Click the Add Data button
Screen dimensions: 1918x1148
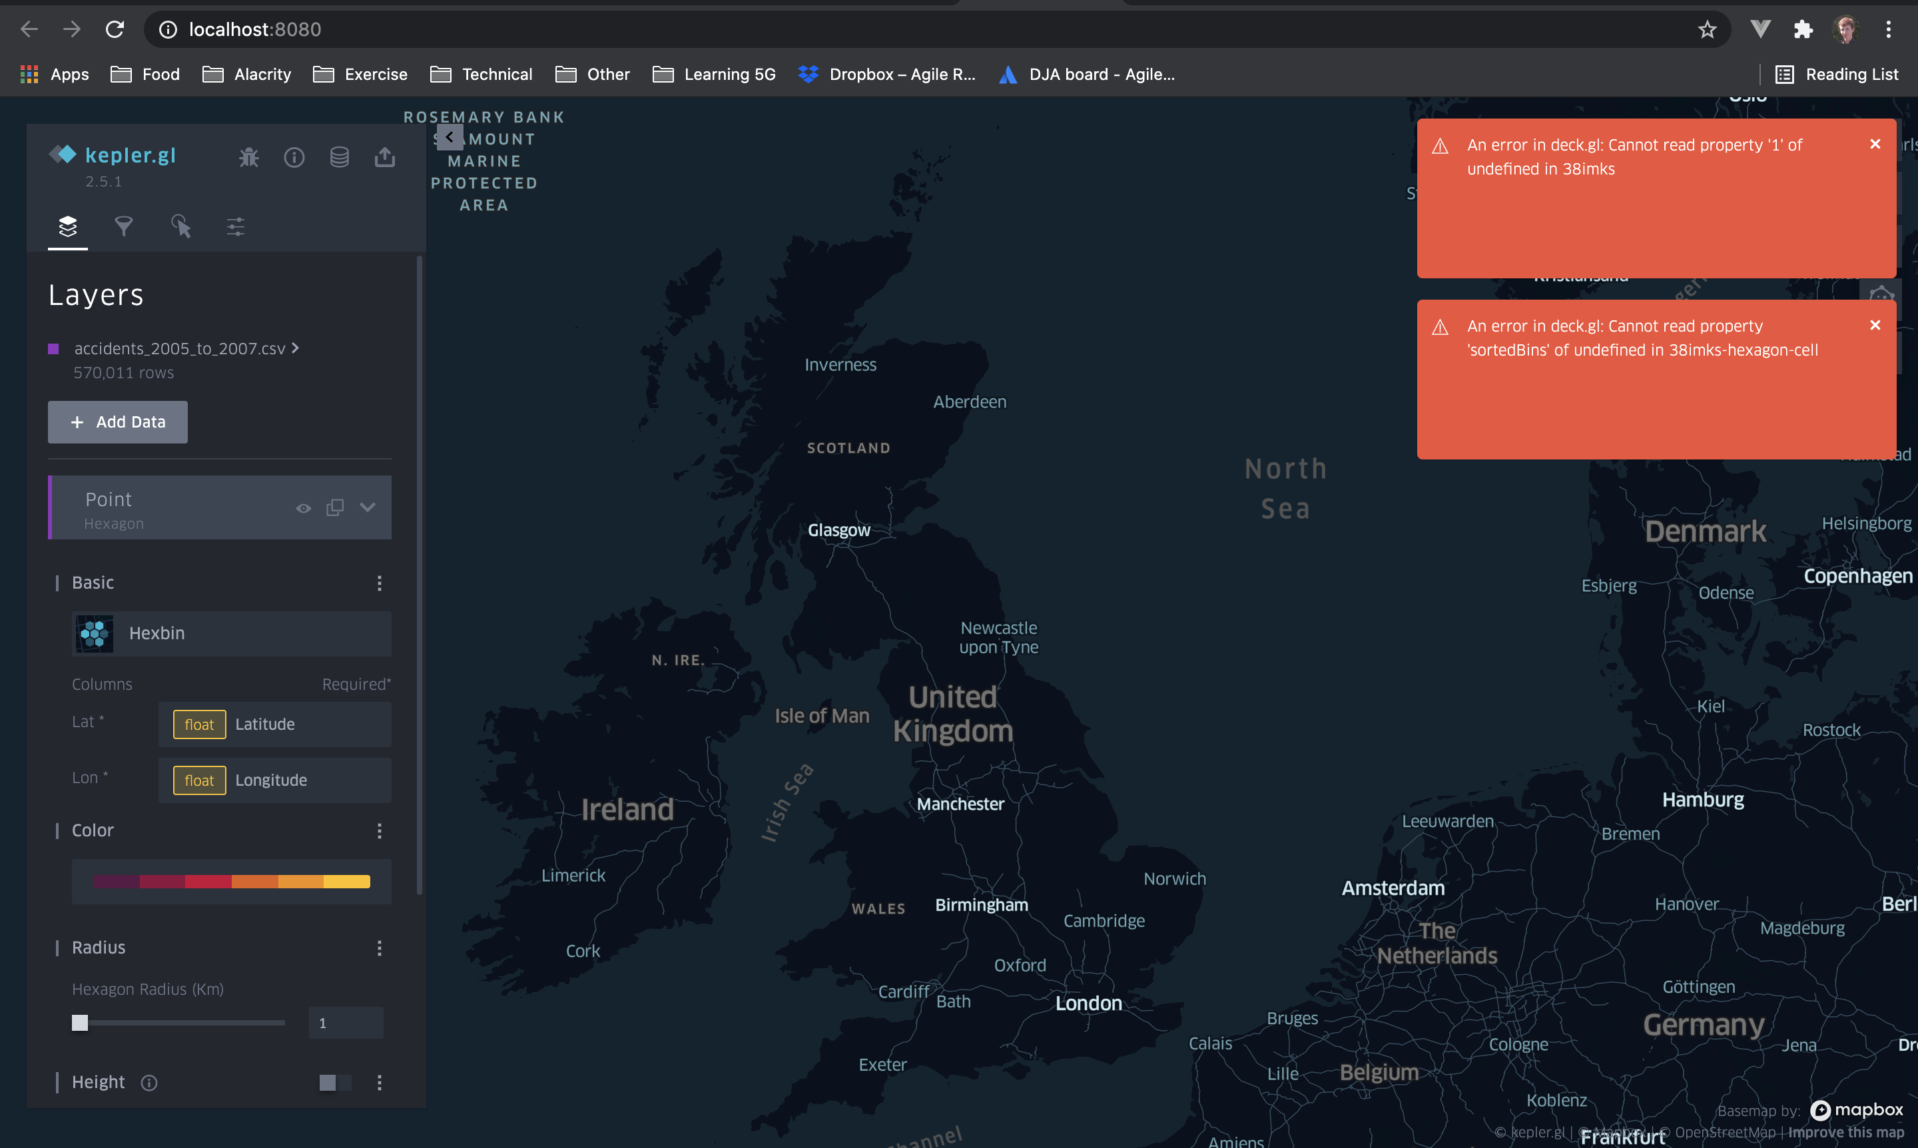[117, 422]
